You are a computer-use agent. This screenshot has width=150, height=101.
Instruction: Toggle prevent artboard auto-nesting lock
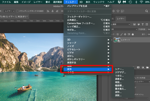click(x=129, y=34)
